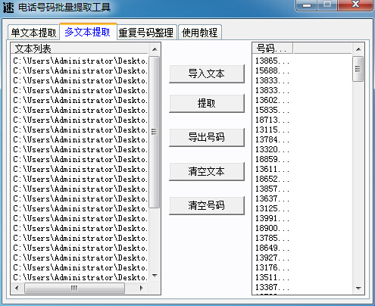Switch to 单文本提取 tab
375x306 pixels.
click(33, 33)
